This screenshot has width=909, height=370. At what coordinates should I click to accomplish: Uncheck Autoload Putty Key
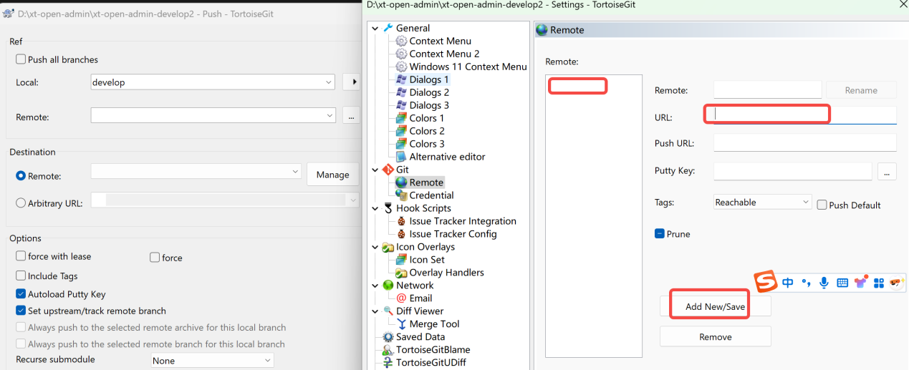[21, 294]
